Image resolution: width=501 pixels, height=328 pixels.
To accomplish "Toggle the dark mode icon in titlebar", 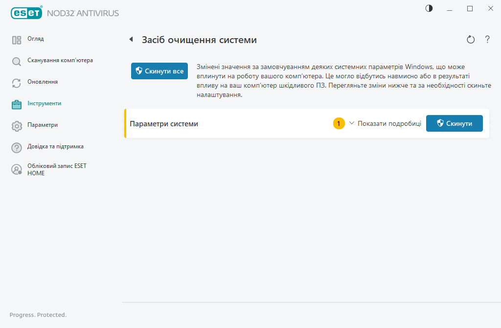I will [429, 8].
